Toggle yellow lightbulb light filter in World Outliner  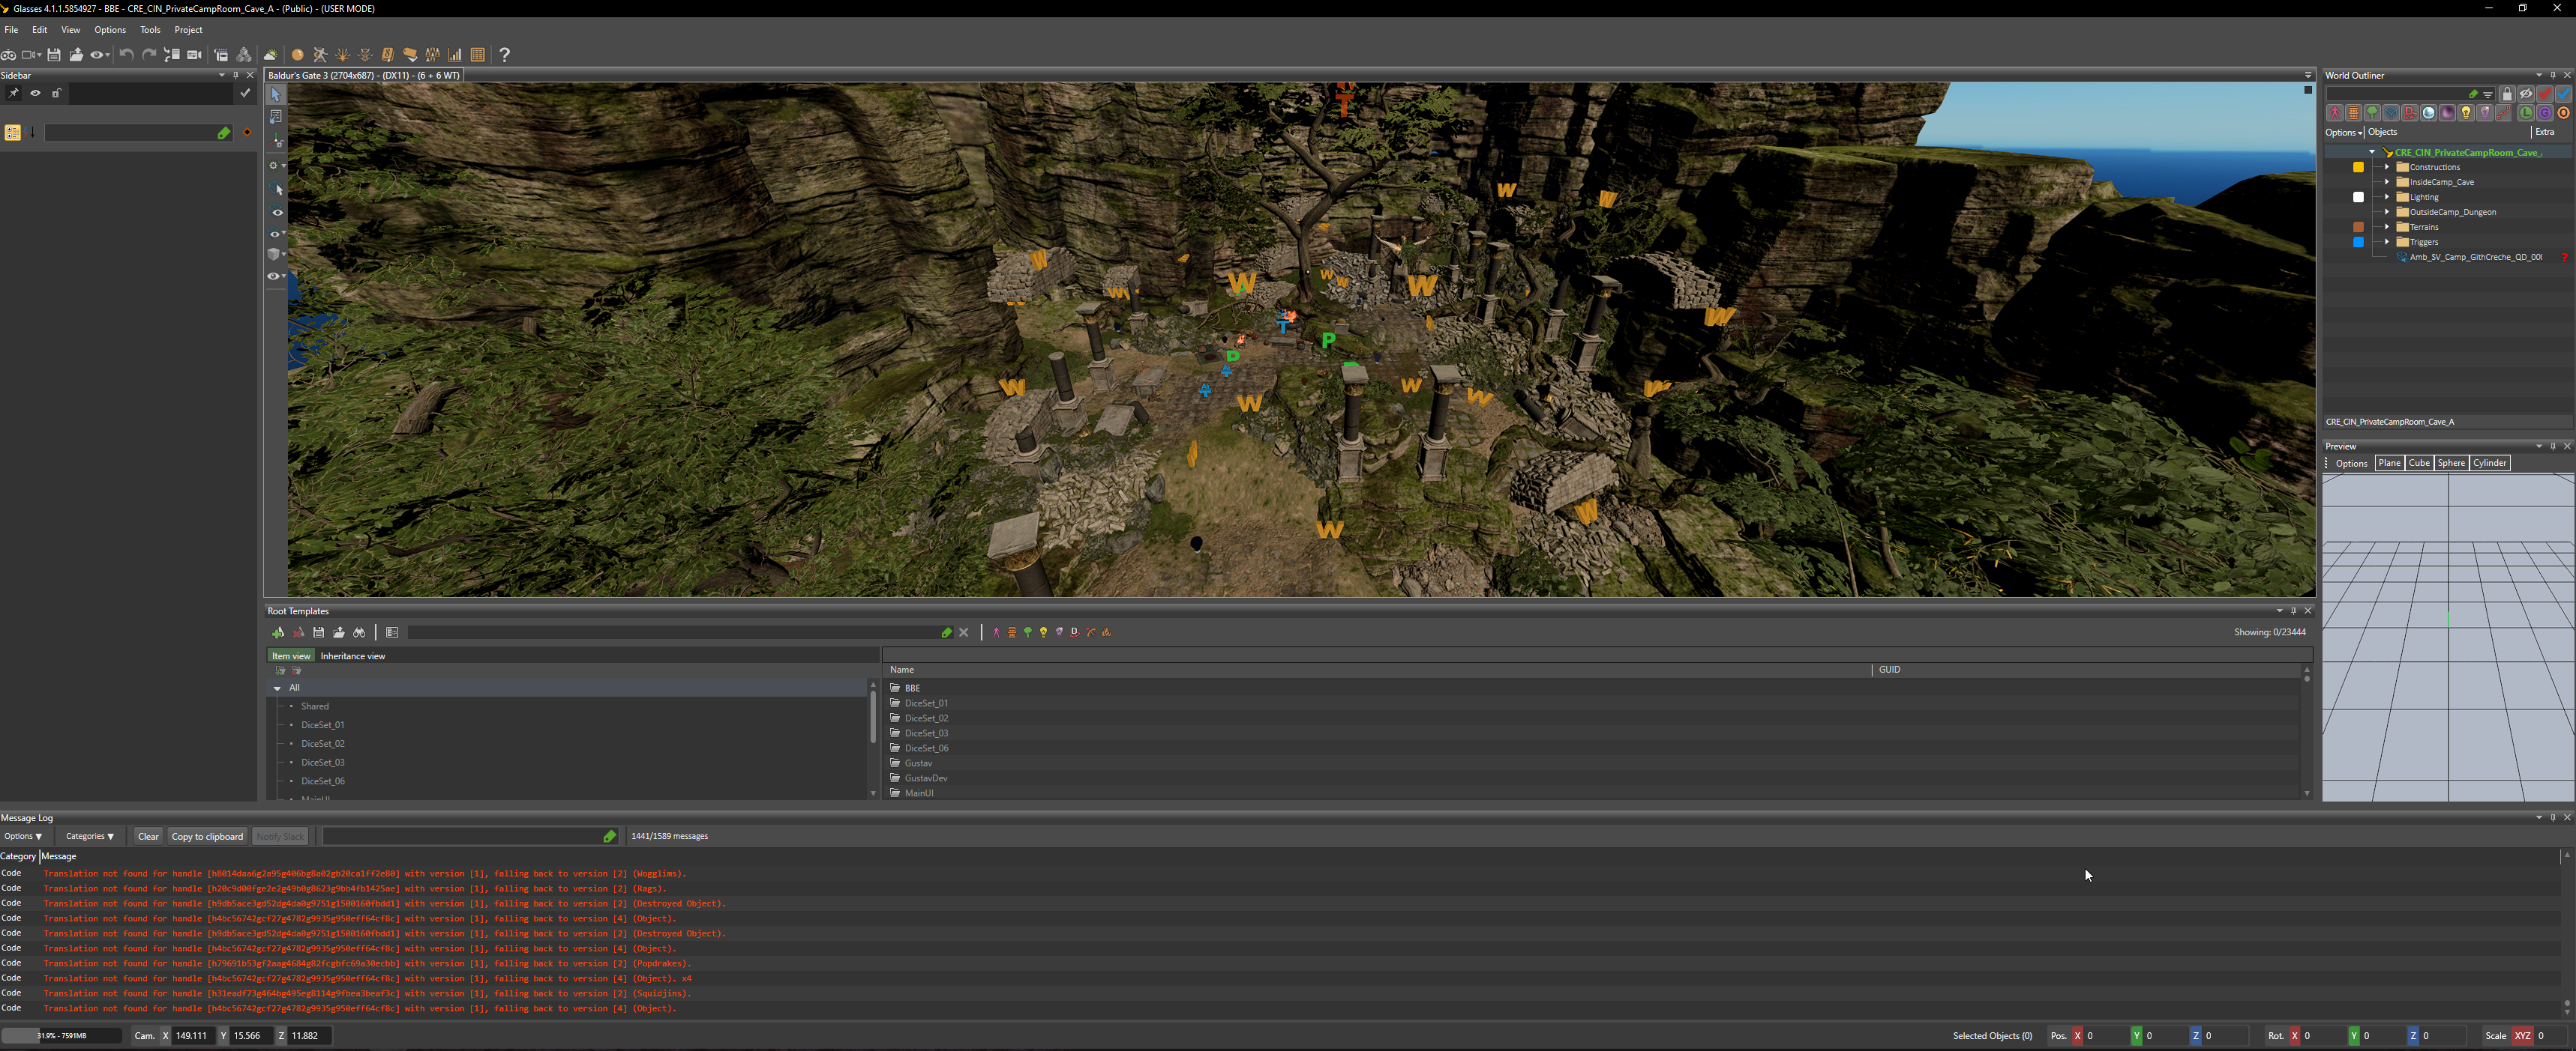coord(2466,113)
